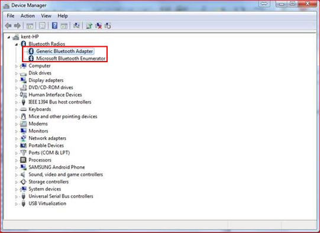Click the Bluetooth Radios category icon
Image resolution: width=320 pixels, height=233 pixels.
pos(24,44)
